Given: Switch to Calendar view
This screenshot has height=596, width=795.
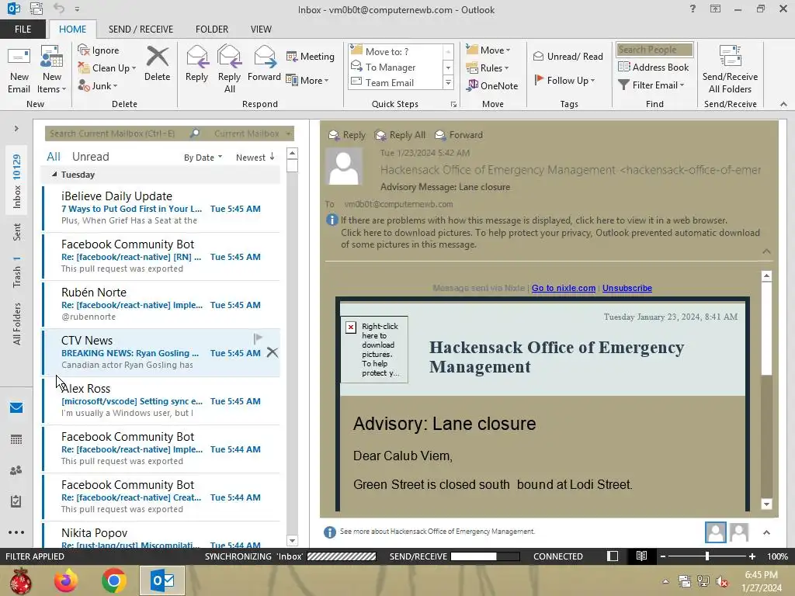Looking at the screenshot, I should pos(16,439).
